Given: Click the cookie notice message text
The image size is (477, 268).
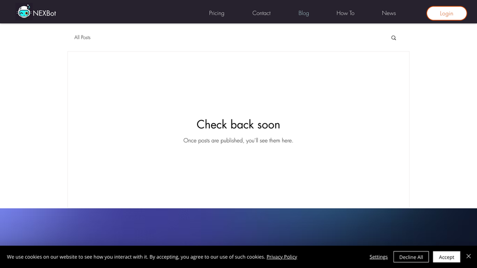Looking at the screenshot, I should pos(136,257).
